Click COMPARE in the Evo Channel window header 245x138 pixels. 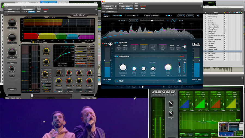129,8
